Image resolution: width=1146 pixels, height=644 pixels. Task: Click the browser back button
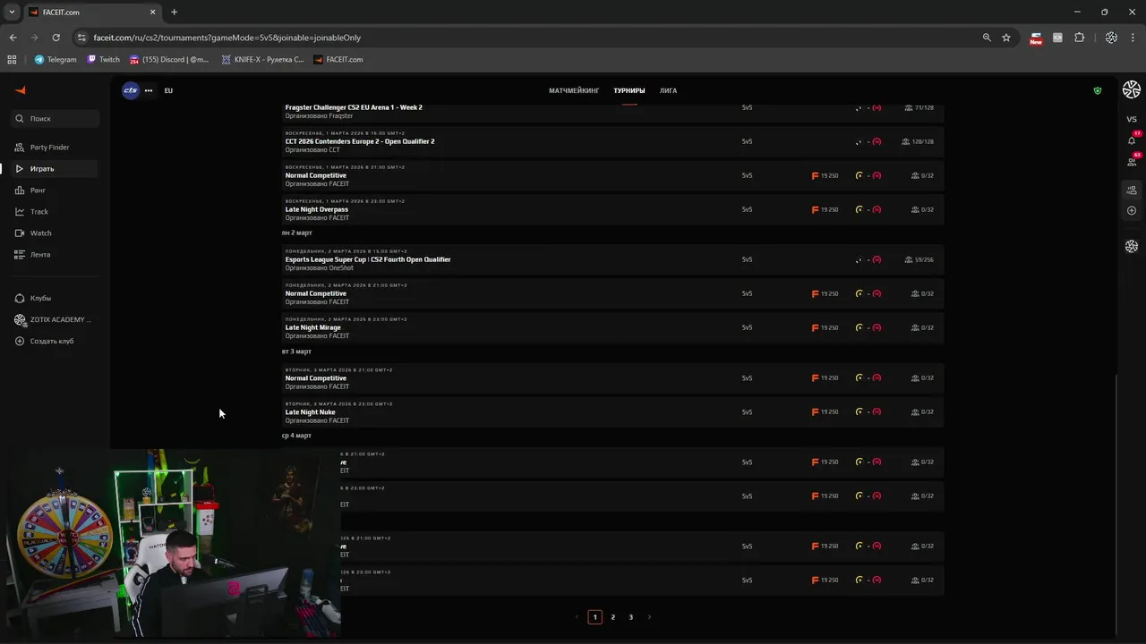[x=13, y=38]
